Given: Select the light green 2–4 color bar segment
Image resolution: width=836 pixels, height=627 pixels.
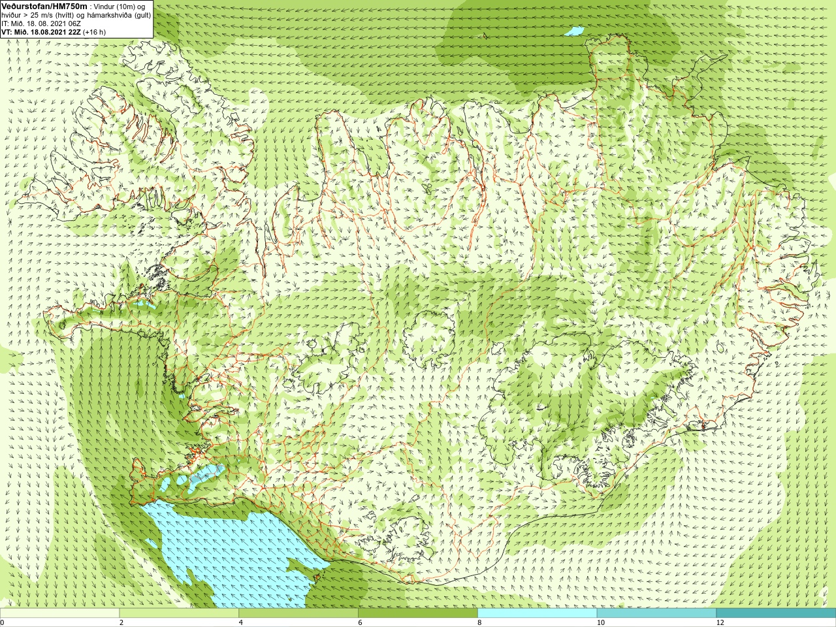Looking at the screenshot, I should pyautogui.click(x=179, y=613).
